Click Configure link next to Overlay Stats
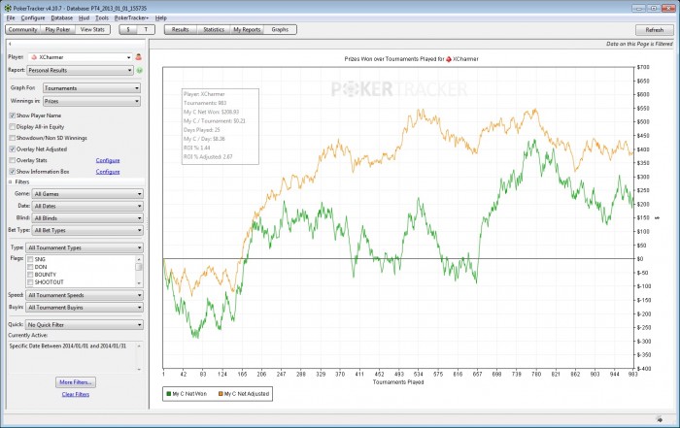Image resolution: width=680 pixels, height=428 pixels. click(108, 160)
